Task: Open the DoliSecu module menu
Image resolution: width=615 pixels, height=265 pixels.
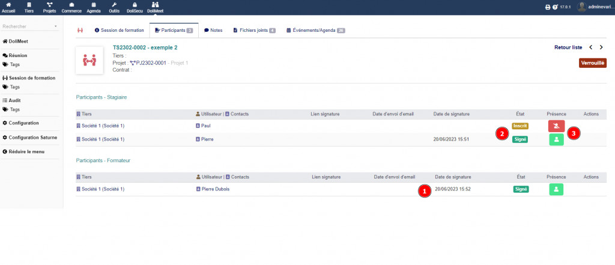Action: 135,7
